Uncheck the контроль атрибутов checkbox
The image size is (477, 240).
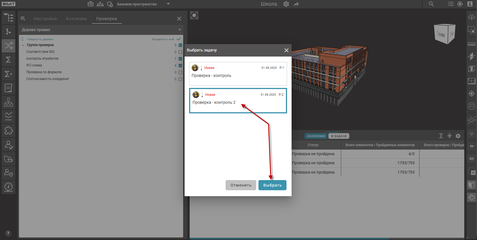tap(180, 59)
